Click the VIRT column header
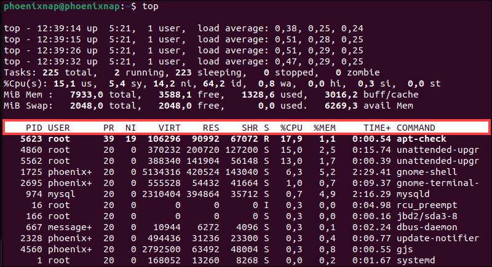This screenshot has width=492, height=267. pos(170,128)
